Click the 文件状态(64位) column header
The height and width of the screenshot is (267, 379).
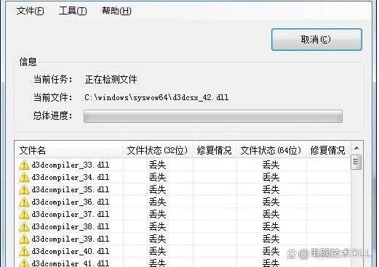click(271, 150)
